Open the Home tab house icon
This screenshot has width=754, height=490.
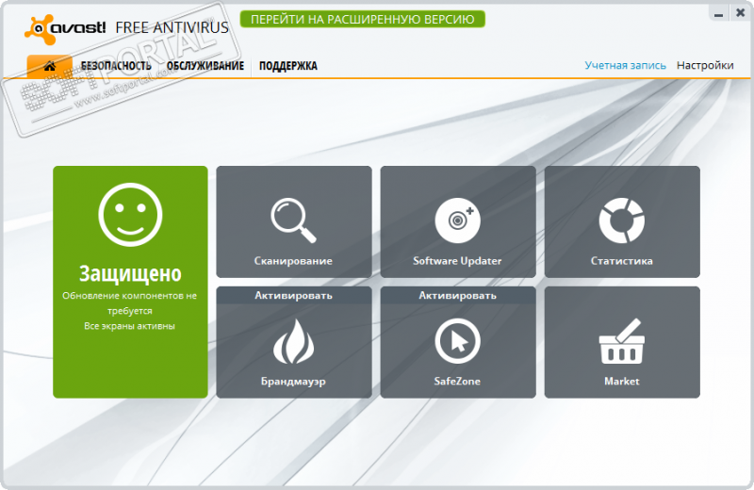50,66
